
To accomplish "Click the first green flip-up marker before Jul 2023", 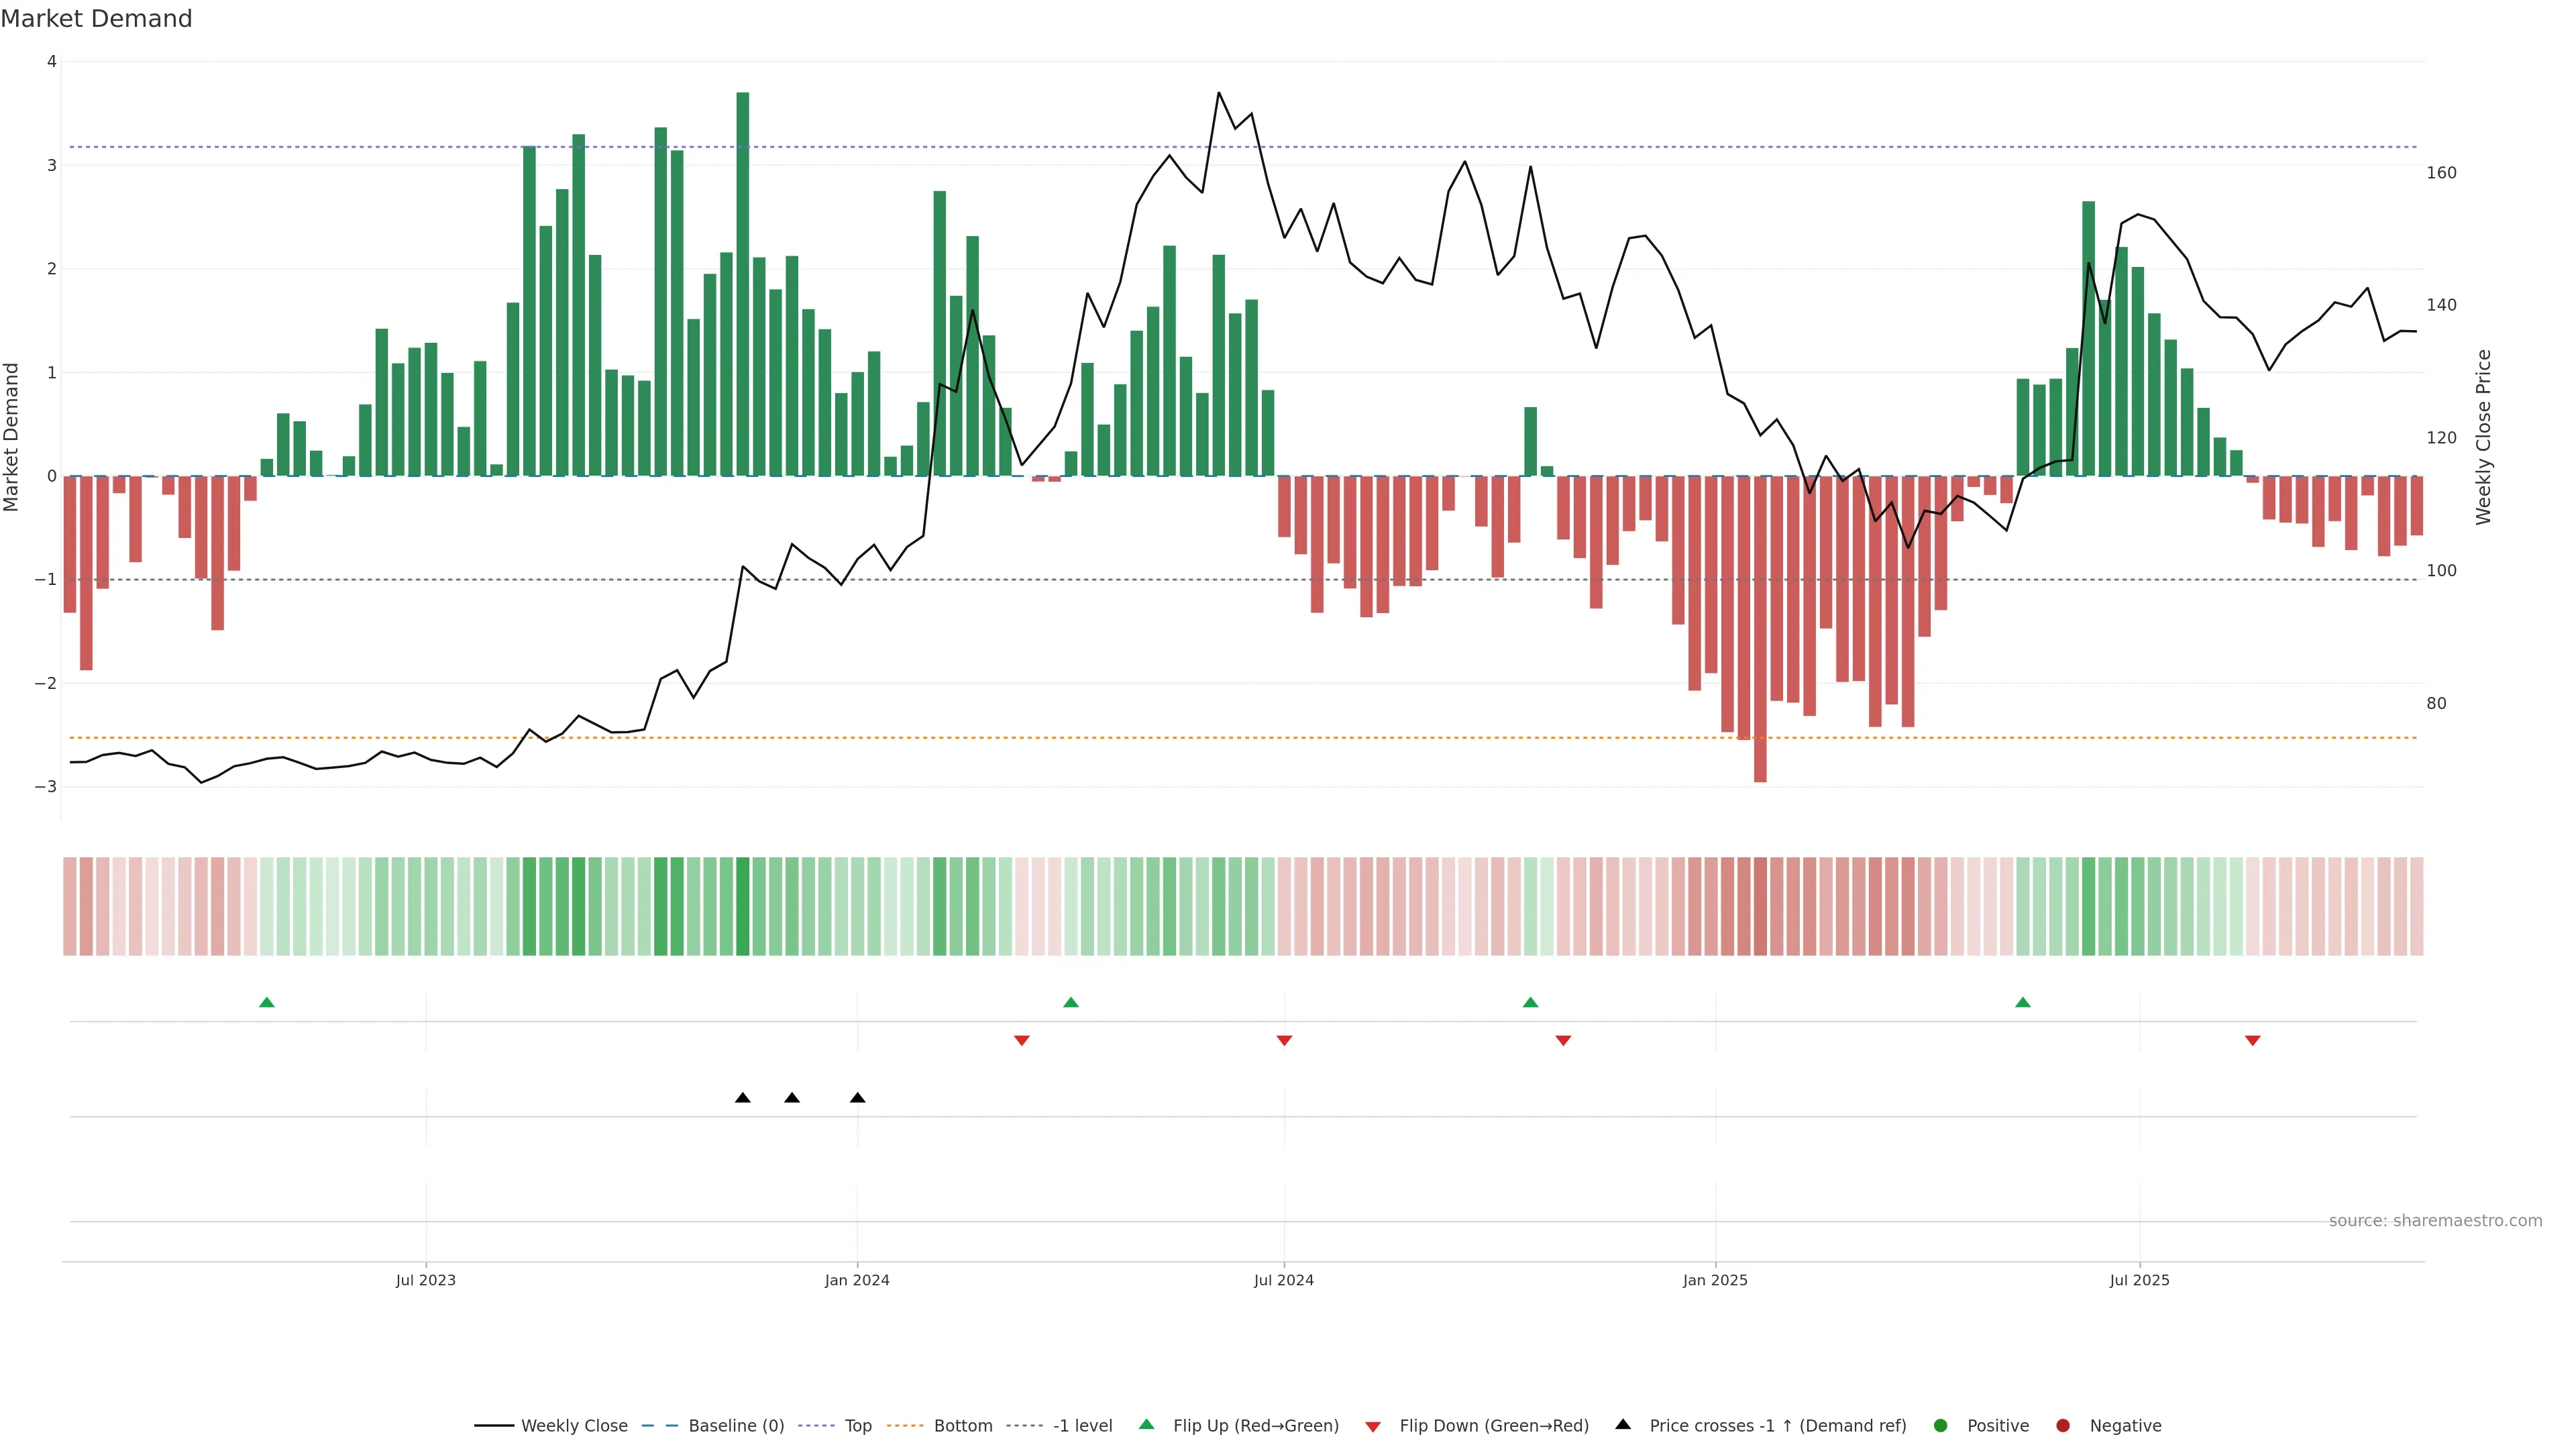I will (x=266, y=1002).
